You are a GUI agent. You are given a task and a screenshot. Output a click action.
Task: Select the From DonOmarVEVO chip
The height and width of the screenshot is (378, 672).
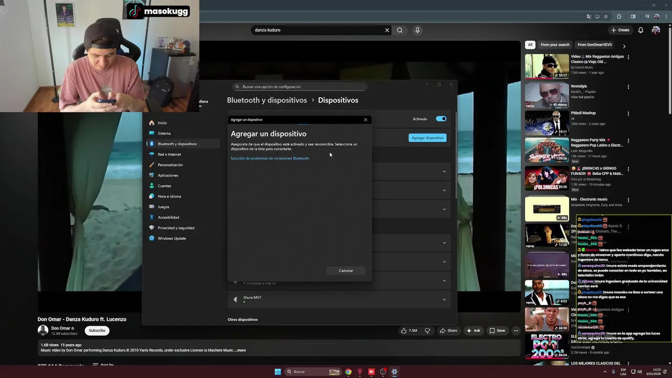[595, 45]
